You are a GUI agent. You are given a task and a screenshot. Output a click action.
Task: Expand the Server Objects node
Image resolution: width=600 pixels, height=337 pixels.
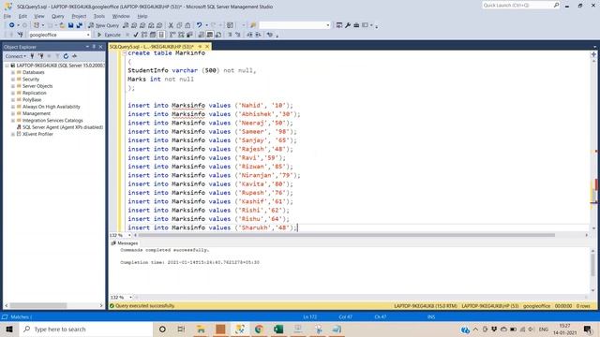click(13, 86)
